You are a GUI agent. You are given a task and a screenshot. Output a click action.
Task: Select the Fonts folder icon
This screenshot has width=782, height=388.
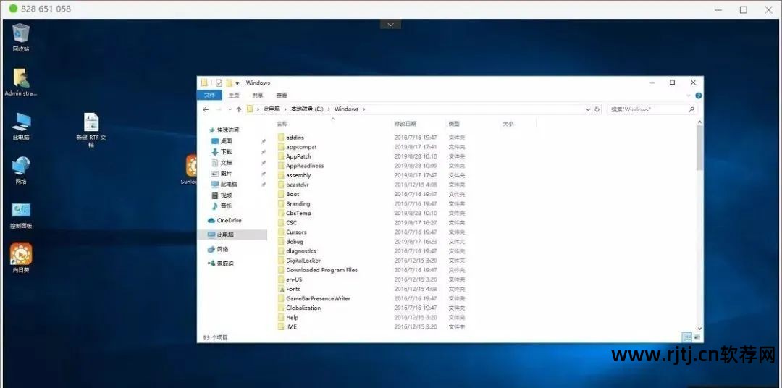point(281,289)
